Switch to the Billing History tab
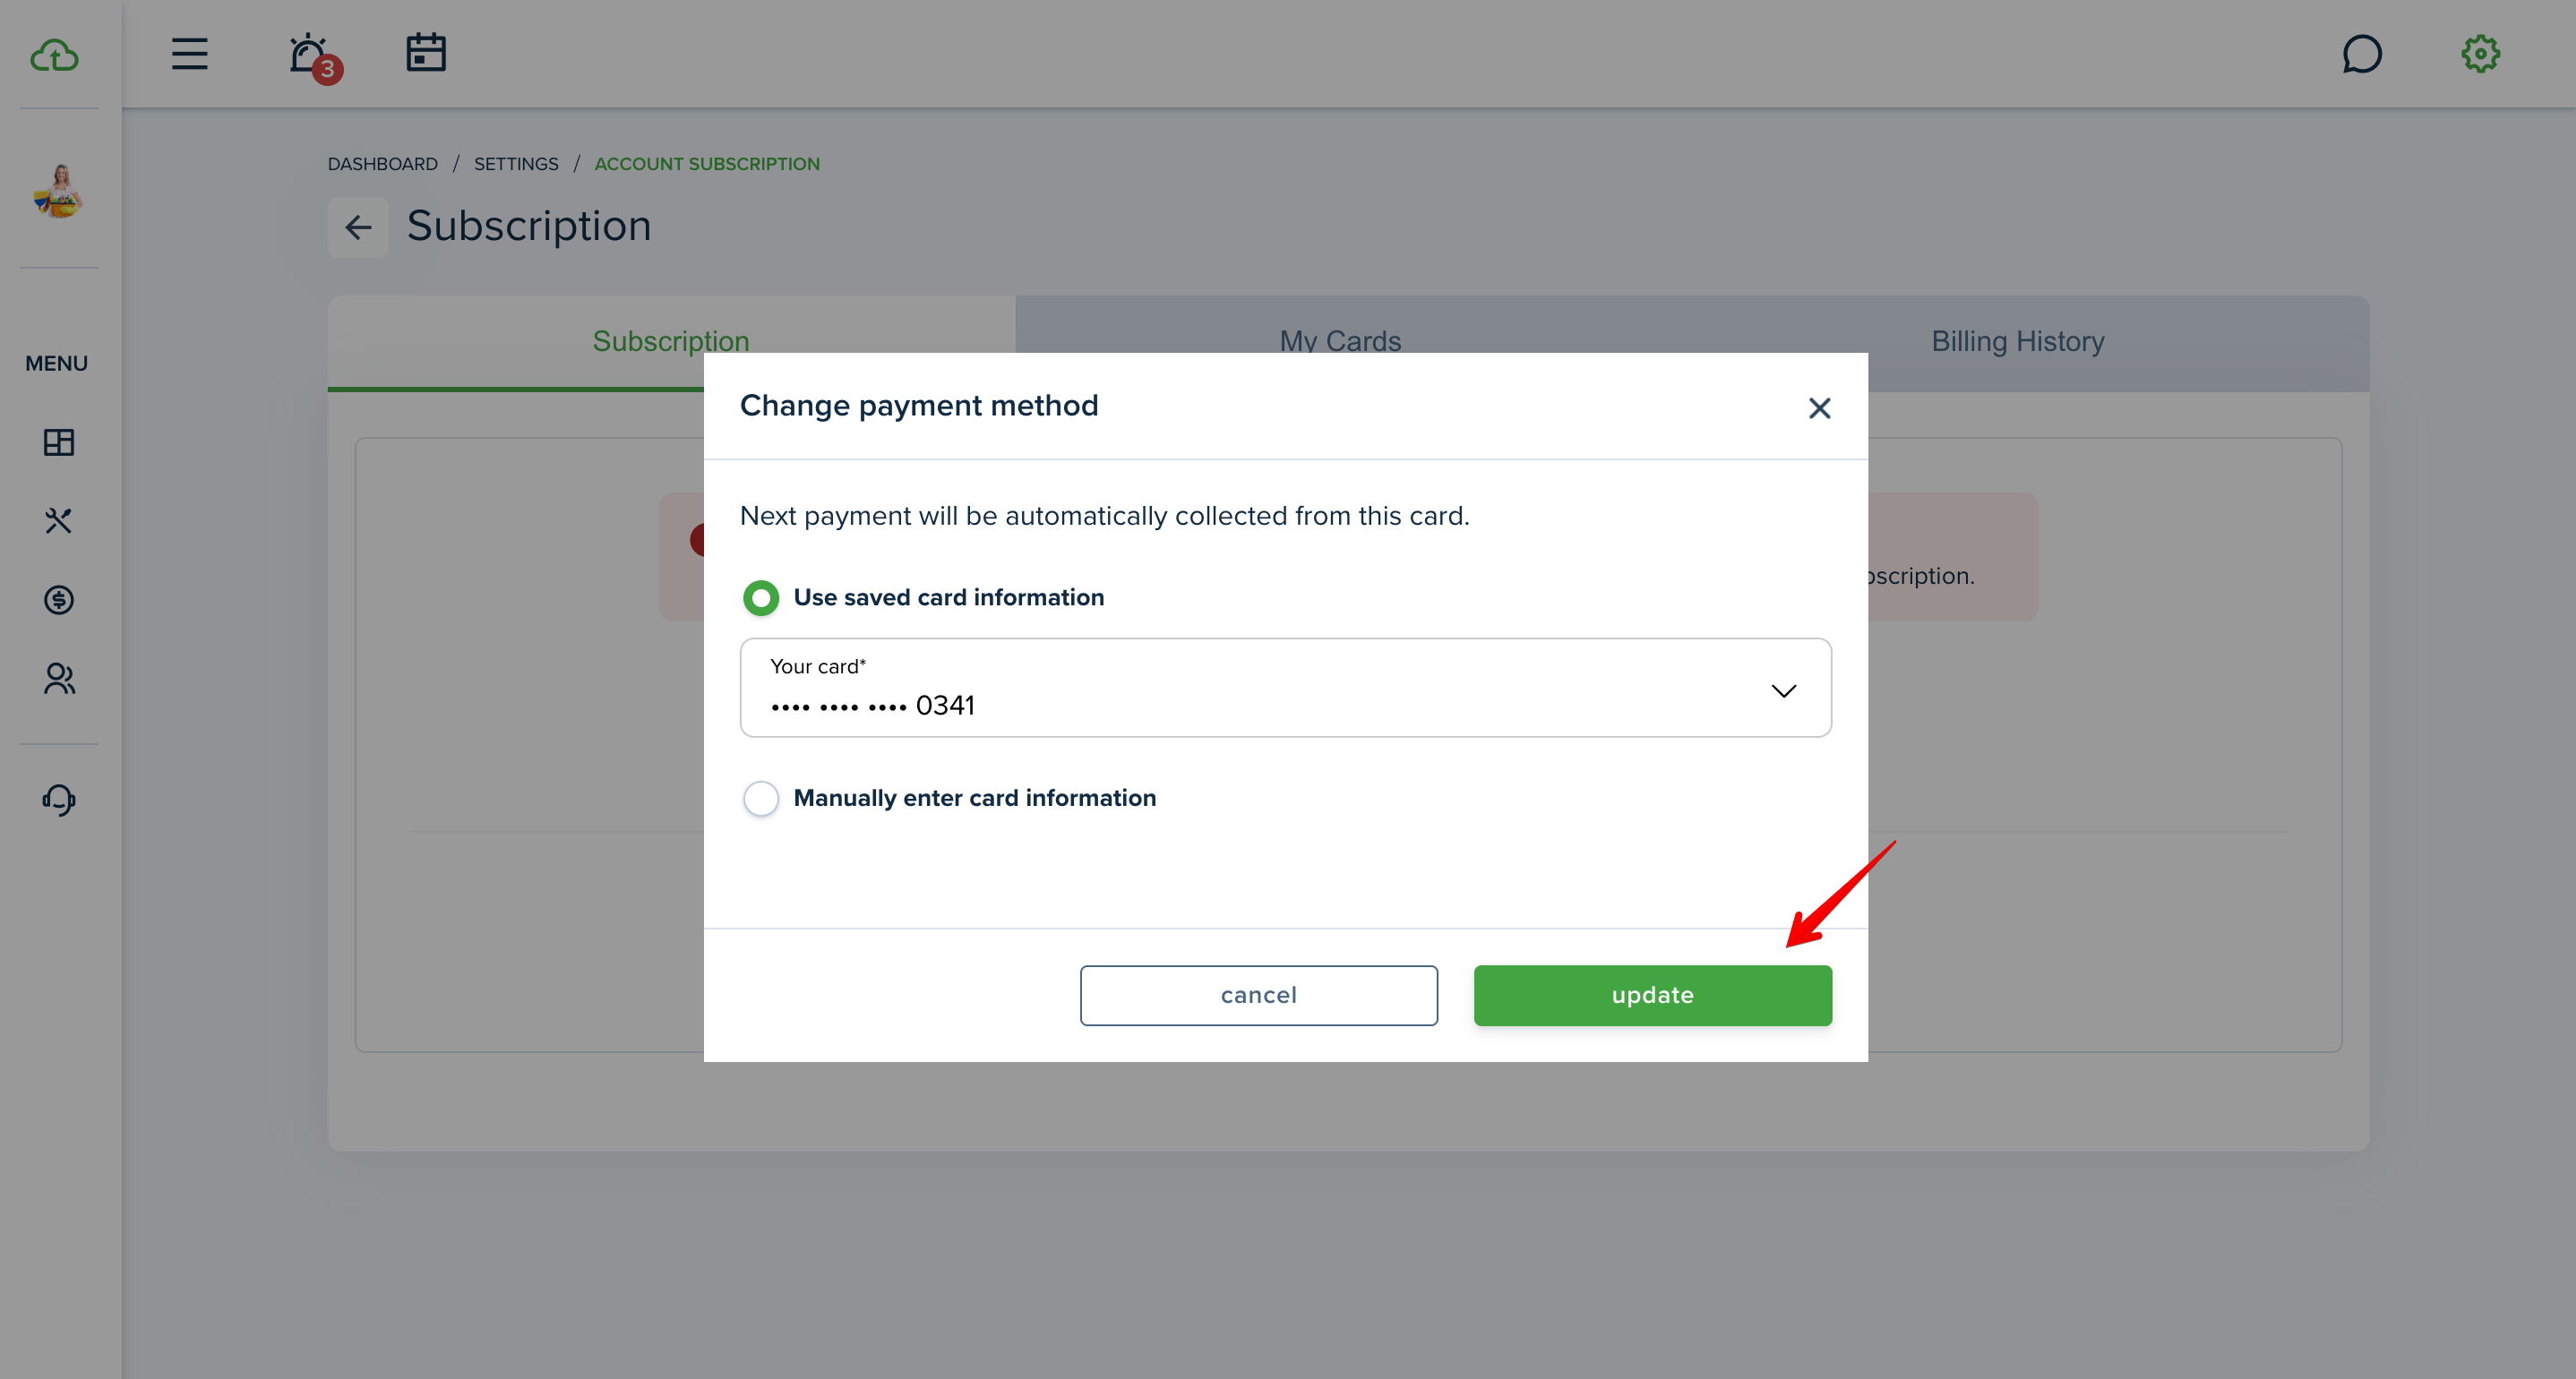Image resolution: width=2576 pixels, height=1379 pixels. pos(2018,341)
